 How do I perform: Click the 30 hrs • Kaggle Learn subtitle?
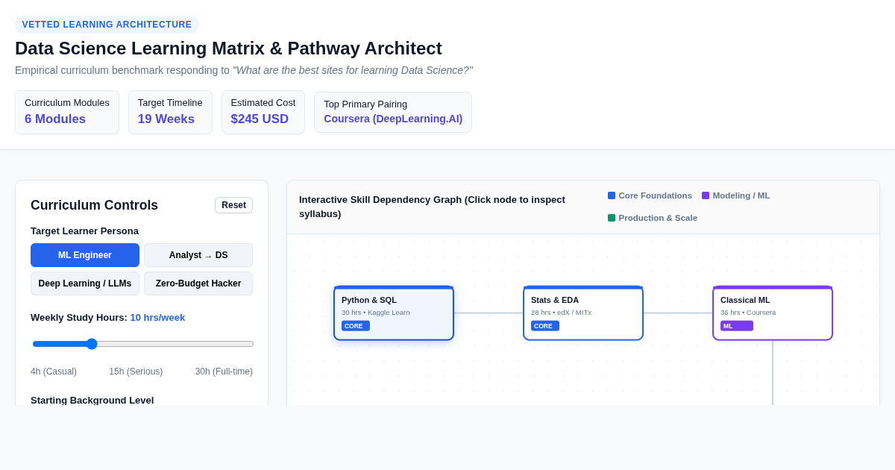click(x=376, y=313)
